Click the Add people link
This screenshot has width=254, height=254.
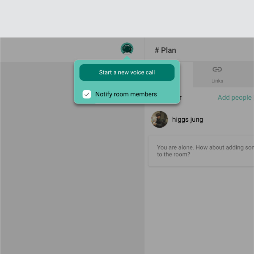[235, 97]
